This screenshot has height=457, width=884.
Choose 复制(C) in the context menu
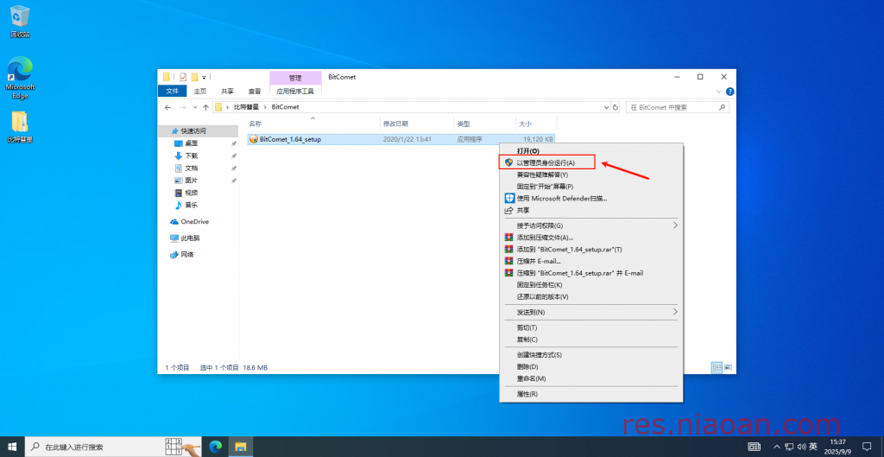click(590, 340)
